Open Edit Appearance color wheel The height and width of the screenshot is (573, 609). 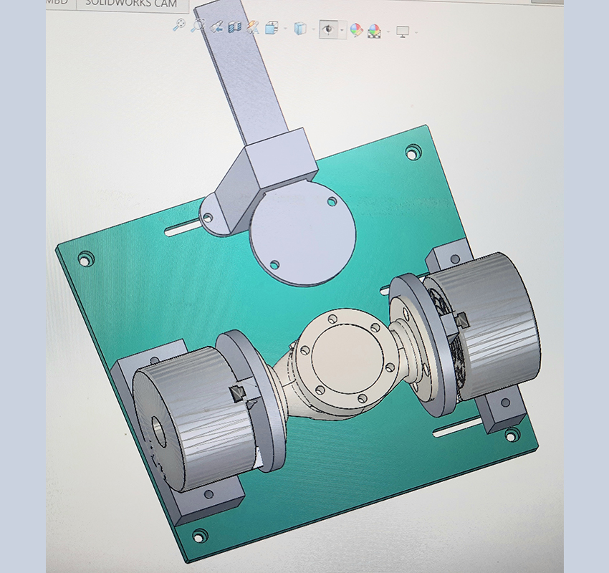coord(356,30)
